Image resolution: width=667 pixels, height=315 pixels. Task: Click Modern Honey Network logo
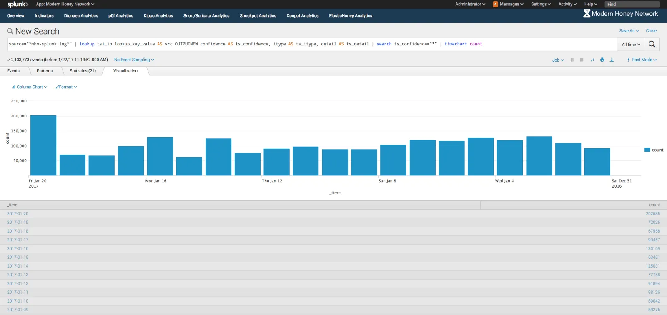(x=620, y=14)
